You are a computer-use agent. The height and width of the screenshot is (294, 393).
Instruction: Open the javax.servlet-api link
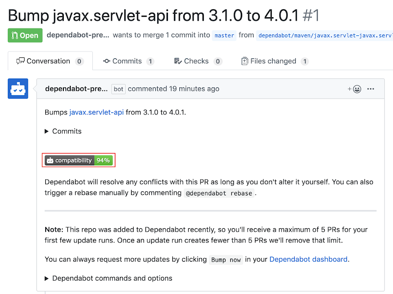click(x=96, y=112)
